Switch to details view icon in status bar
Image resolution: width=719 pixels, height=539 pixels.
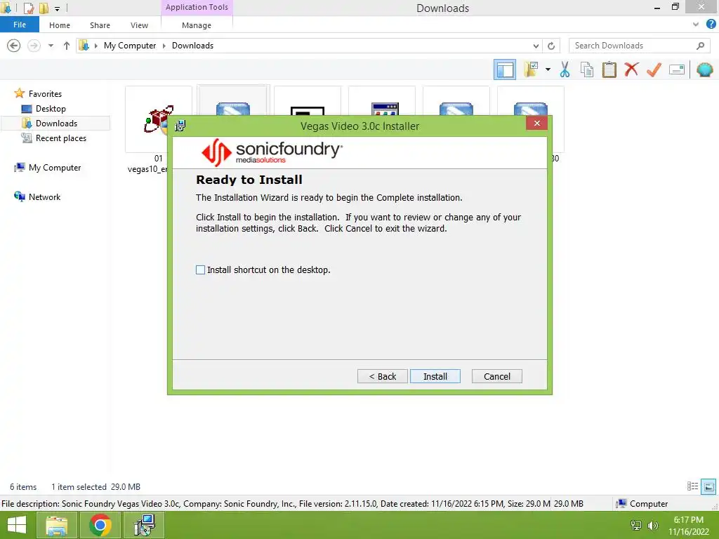692,486
